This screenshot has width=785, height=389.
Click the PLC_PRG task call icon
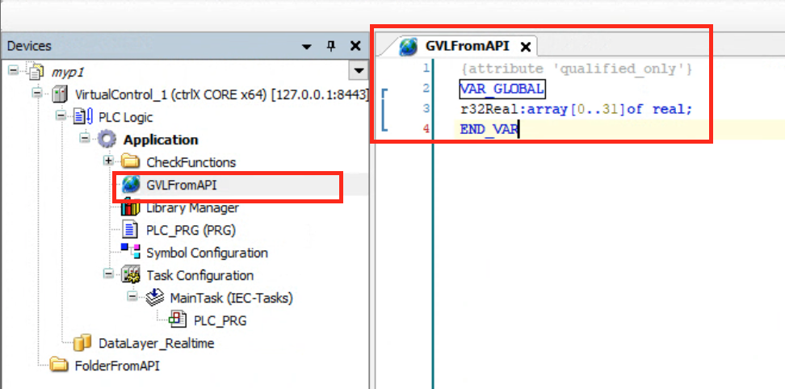coord(178,320)
